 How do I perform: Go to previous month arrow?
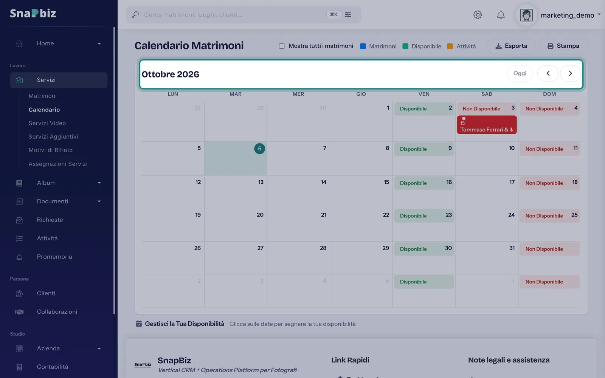click(x=548, y=73)
